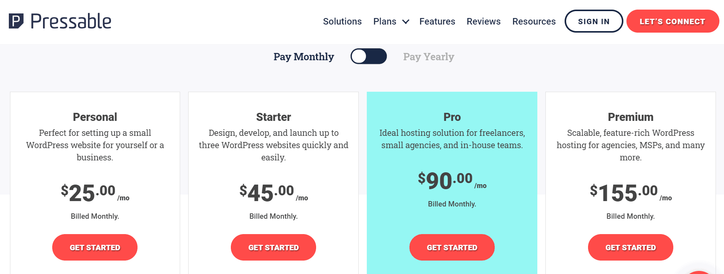This screenshot has width=724, height=274.
Task: Click the Sign In button
Action: (x=593, y=21)
